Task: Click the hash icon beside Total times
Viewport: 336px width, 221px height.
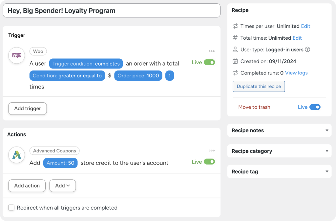Action: click(235, 38)
